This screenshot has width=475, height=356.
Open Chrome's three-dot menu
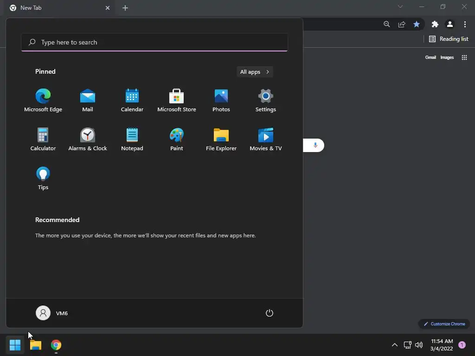pyautogui.click(x=465, y=24)
